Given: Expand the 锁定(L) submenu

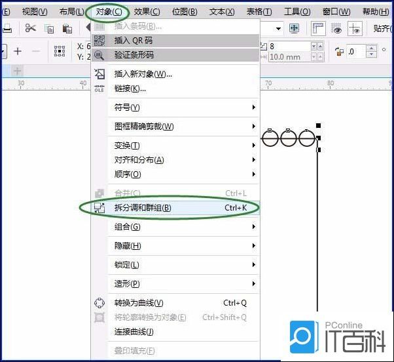Looking at the screenshot, I should 175,265.
